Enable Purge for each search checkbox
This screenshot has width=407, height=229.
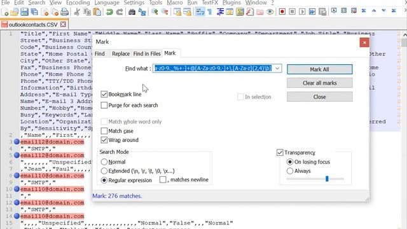tap(104, 105)
